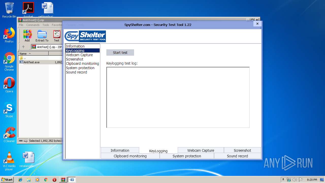Click Internet Explorer icon in taskbar
Image resolution: width=325 pixels, height=183 pixels.
point(20,180)
